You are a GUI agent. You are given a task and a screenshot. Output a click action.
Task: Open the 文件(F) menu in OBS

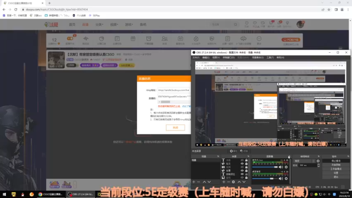click(x=196, y=58)
